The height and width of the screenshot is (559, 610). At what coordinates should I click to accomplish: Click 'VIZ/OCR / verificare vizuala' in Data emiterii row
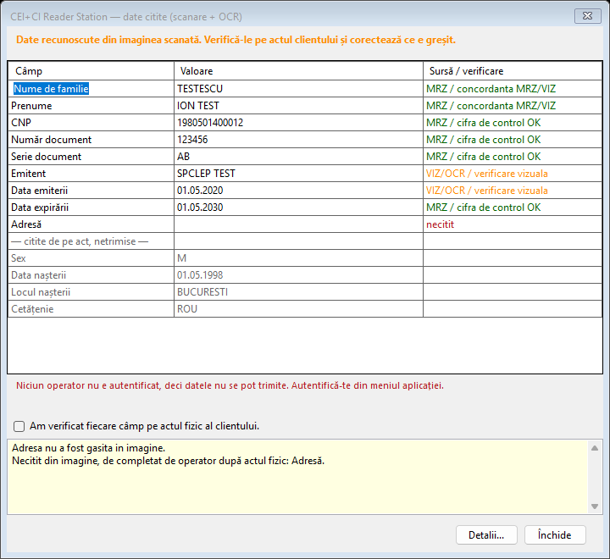point(486,191)
